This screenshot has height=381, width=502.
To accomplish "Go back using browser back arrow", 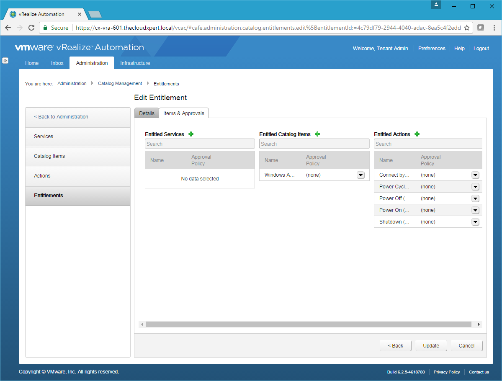I will (8, 28).
